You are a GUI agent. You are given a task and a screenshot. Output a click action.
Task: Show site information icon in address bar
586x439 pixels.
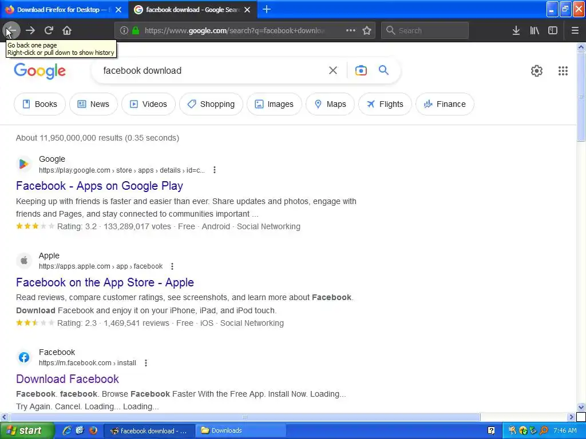tap(124, 31)
